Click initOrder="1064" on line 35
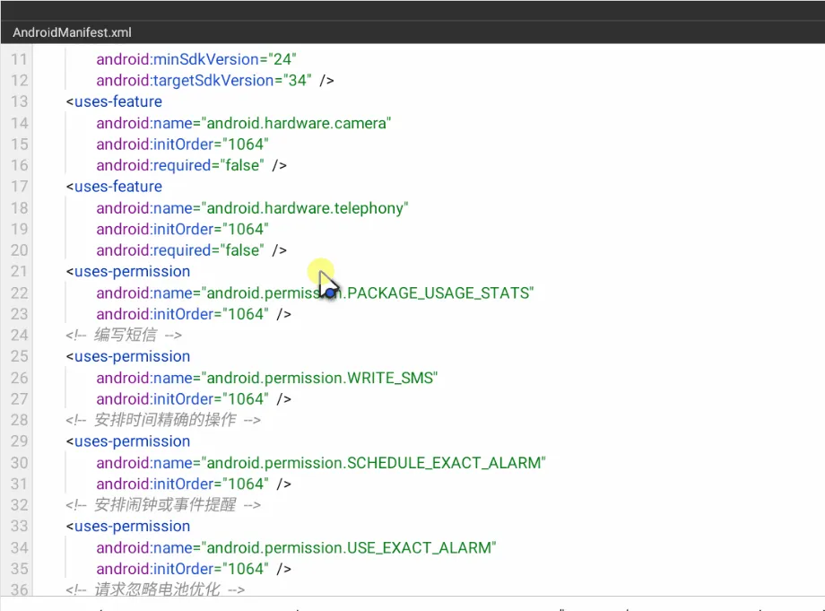 click(x=183, y=569)
